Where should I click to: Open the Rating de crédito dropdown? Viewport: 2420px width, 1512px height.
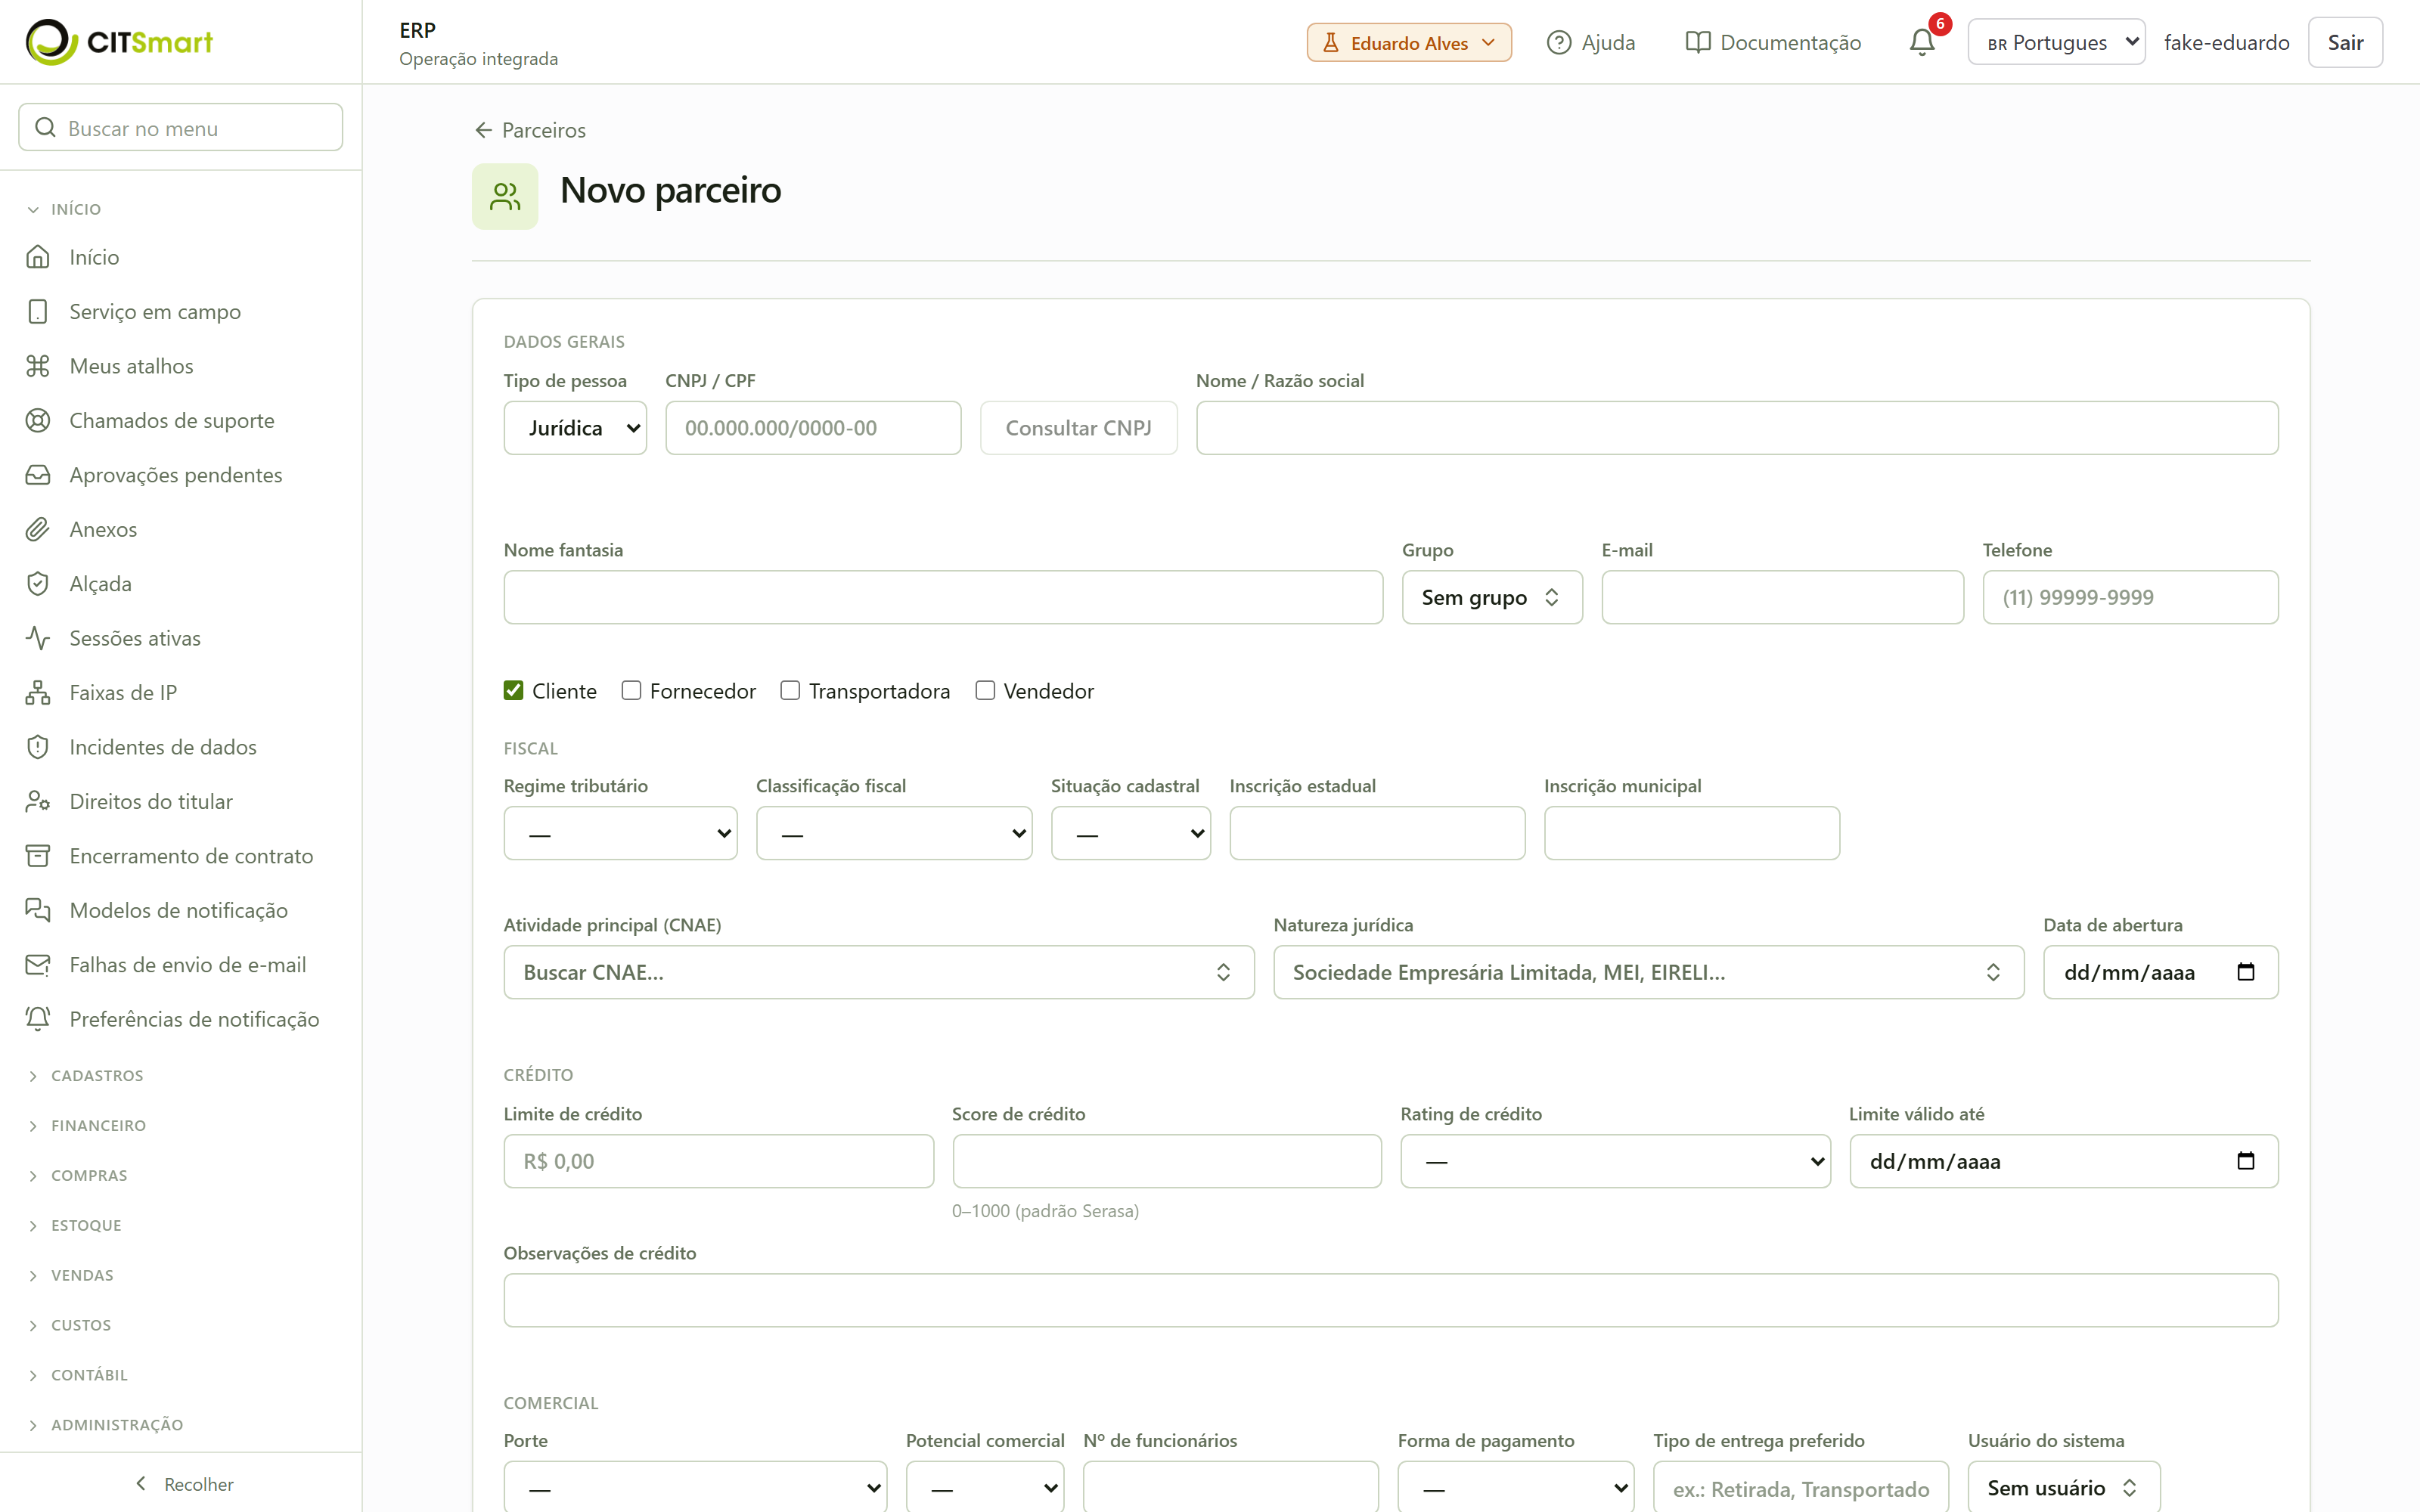point(1615,1161)
